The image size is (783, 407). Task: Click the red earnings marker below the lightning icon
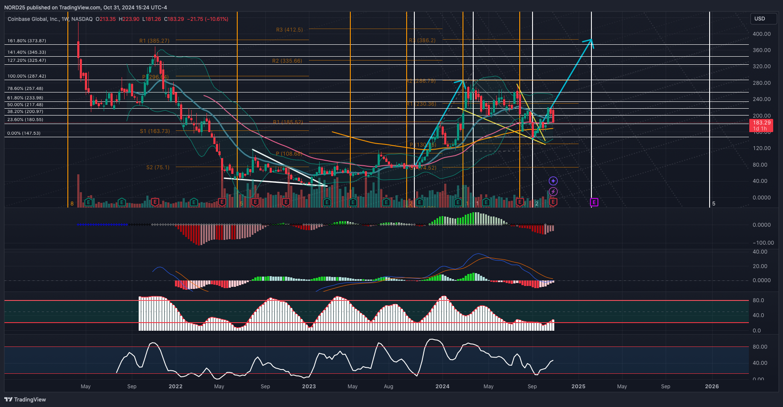click(553, 202)
